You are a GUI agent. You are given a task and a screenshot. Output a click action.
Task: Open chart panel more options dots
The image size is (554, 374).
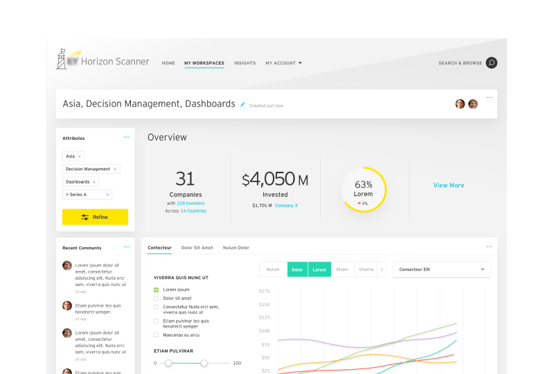click(489, 247)
